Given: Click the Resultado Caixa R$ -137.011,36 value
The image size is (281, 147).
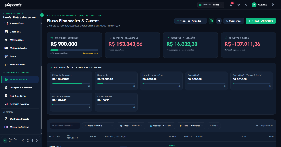Looking at the screenshot, I should click(x=242, y=44).
